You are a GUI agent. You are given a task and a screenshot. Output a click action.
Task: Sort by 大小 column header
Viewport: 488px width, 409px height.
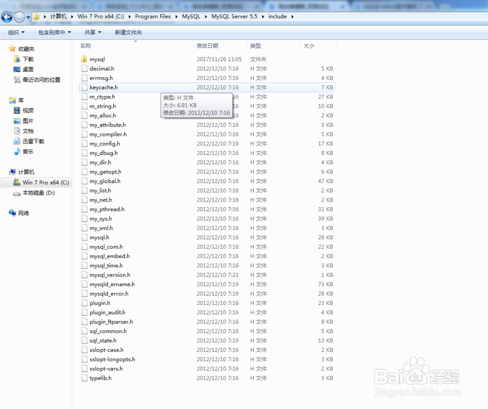[309, 46]
